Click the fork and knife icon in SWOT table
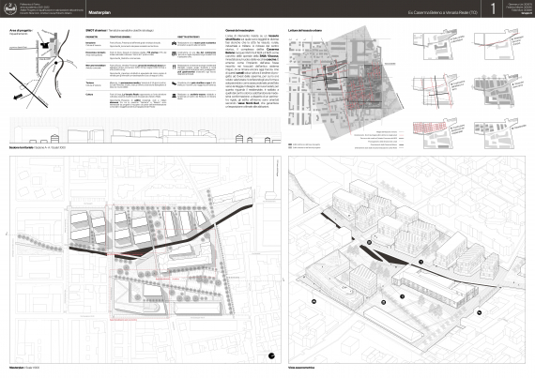535x378 pixels. coord(174,68)
